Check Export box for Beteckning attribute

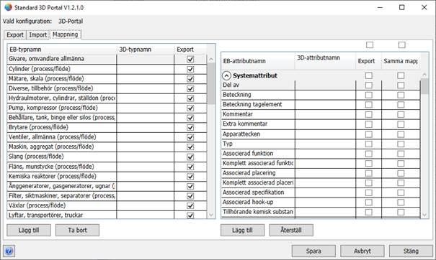(x=369, y=95)
